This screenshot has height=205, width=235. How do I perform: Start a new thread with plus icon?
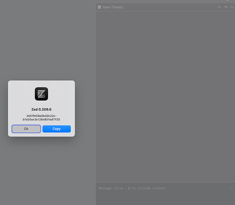click(x=219, y=7)
